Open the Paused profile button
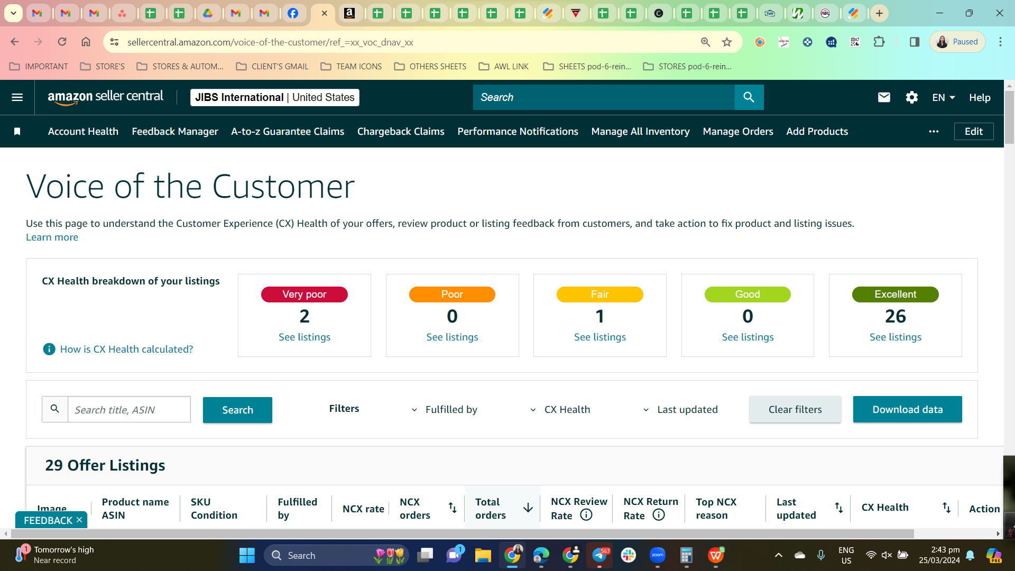Viewport: 1015px width, 571px height. coord(957,42)
